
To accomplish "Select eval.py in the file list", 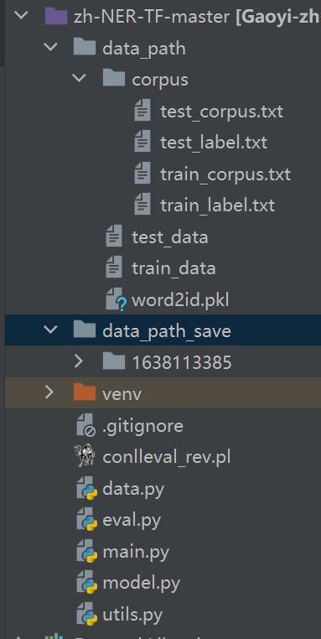I will point(132,520).
